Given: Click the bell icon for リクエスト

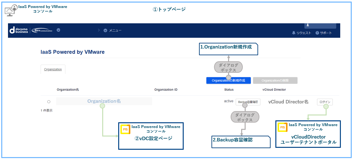Looking at the screenshot, I should 294,33.
